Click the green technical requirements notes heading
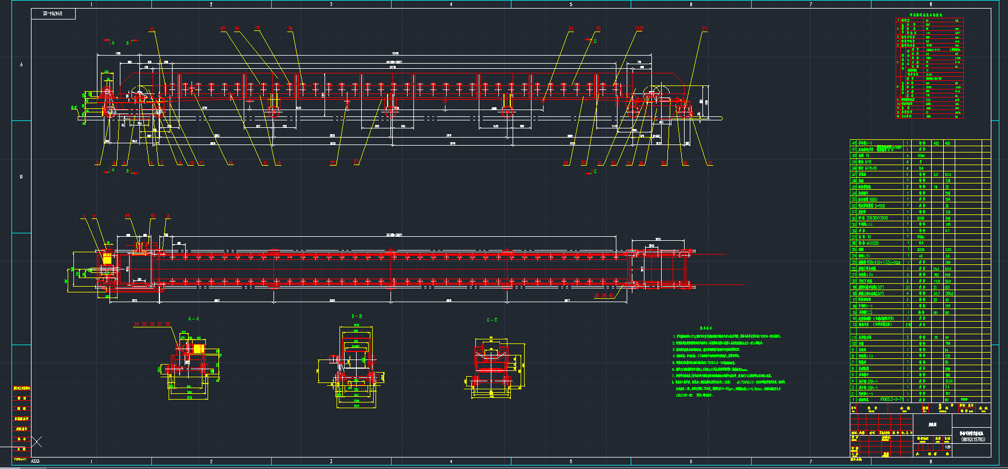This screenshot has width=1008, height=469. point(706,329)
